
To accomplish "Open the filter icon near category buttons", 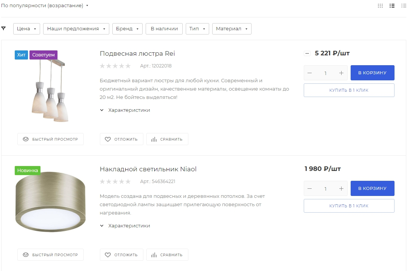I will [3, 28].
